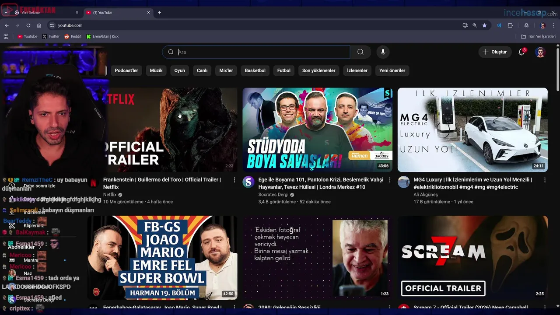Start voice search with the microphone

click(383, 52)
